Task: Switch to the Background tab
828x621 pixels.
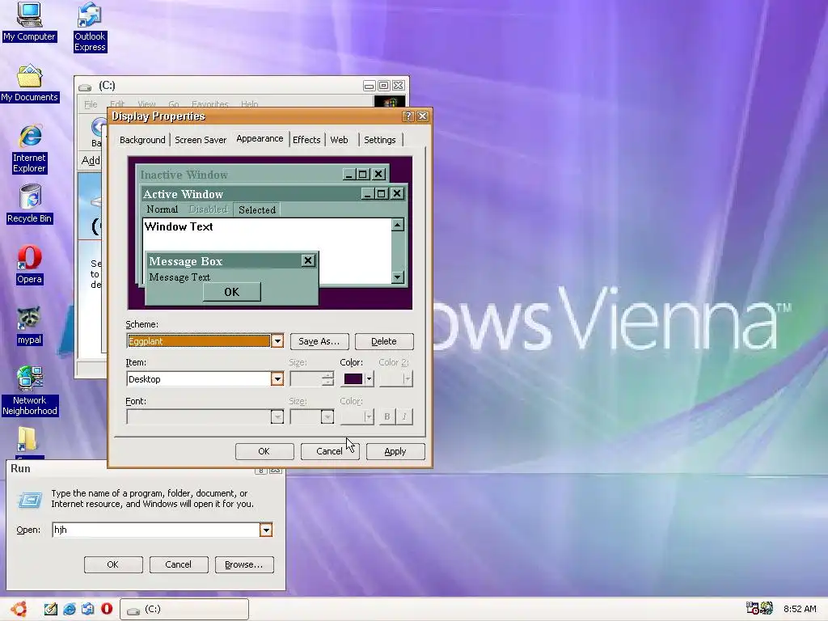Action: pos(142,140)
